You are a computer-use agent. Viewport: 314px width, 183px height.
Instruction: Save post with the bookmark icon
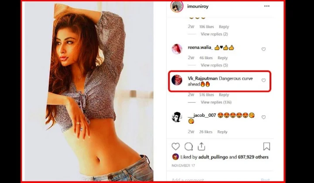(266, 146)
